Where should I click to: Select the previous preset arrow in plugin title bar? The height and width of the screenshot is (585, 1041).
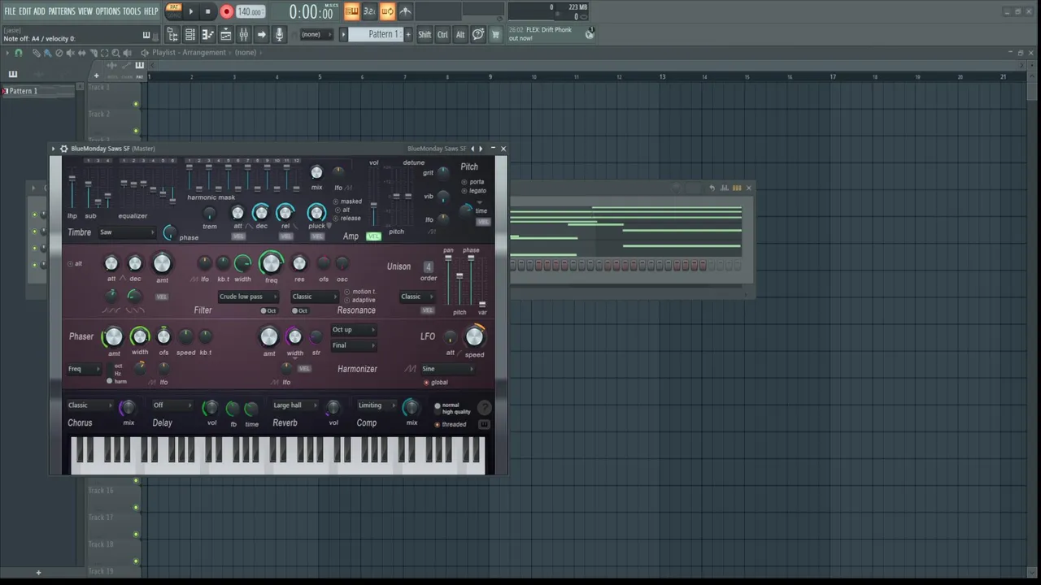(473, 149)
